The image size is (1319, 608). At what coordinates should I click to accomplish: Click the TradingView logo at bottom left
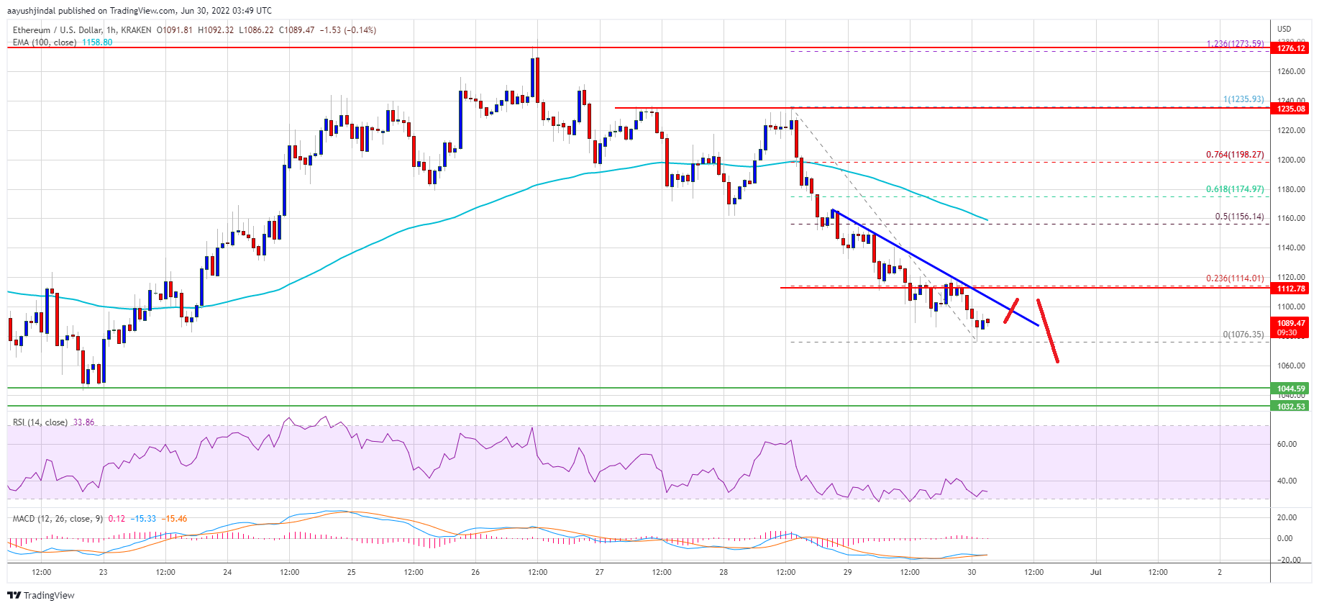(40, 595)
